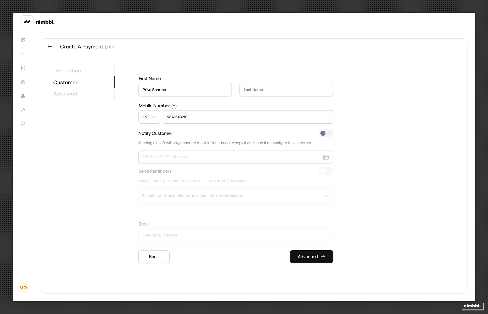
Task: Click the scan icon at the sidebar bottom
Action: click(x=23, y=124)
